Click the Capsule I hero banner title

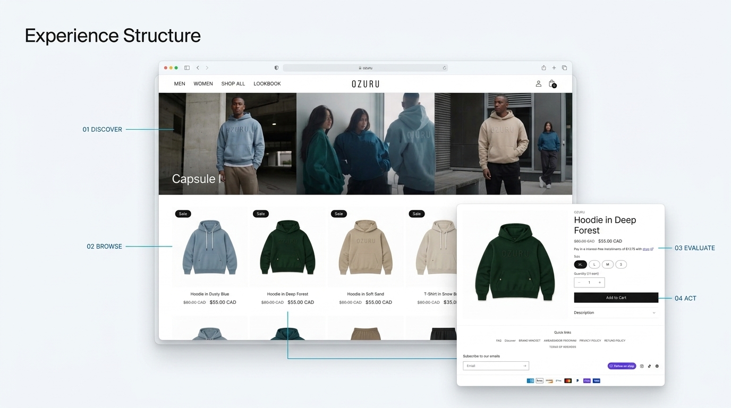click(x=196, y=179)
